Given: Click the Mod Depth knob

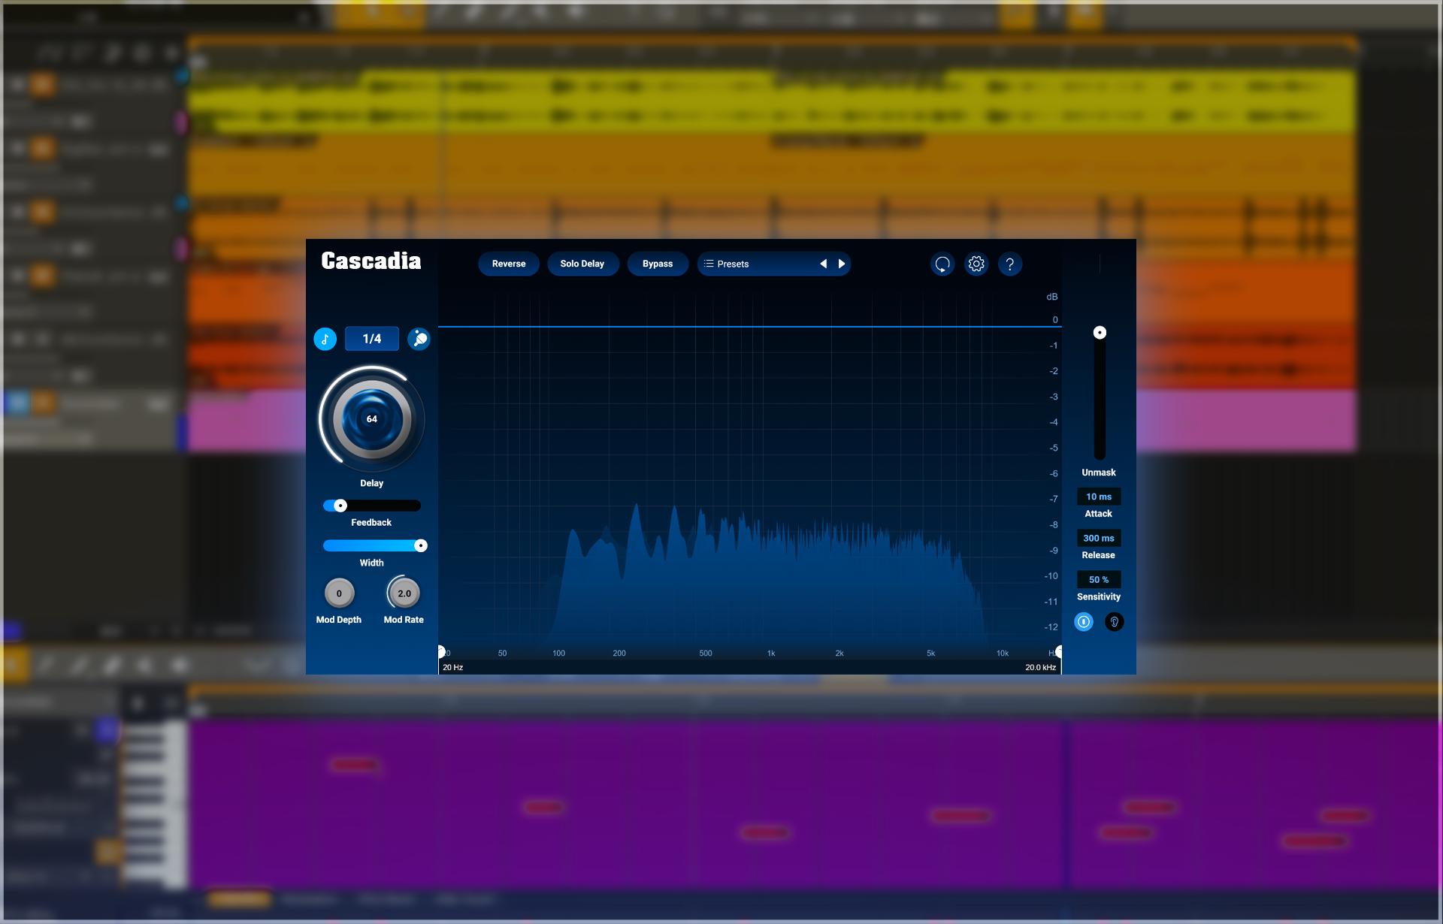Looking at the screenshot, I should [x=339, y=593].
